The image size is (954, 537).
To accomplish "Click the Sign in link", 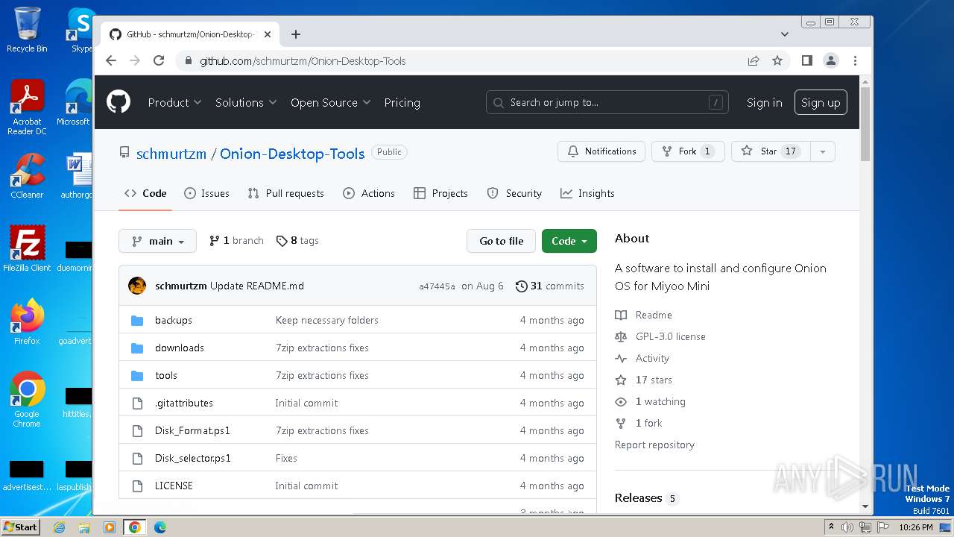I will point(764,102).
